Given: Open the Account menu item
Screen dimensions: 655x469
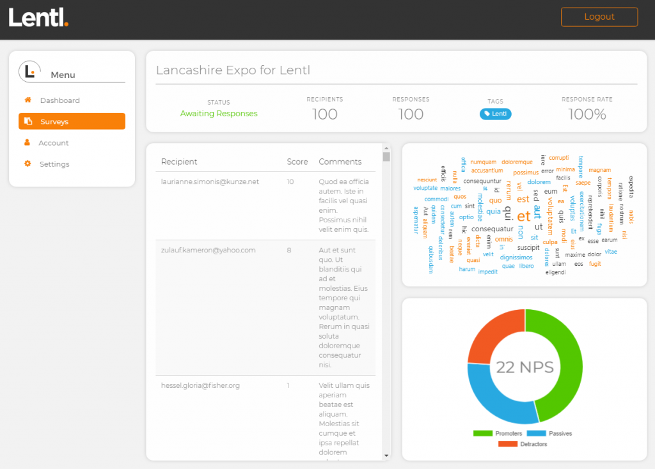Looking at the screenshot, I should pos(53,143).
